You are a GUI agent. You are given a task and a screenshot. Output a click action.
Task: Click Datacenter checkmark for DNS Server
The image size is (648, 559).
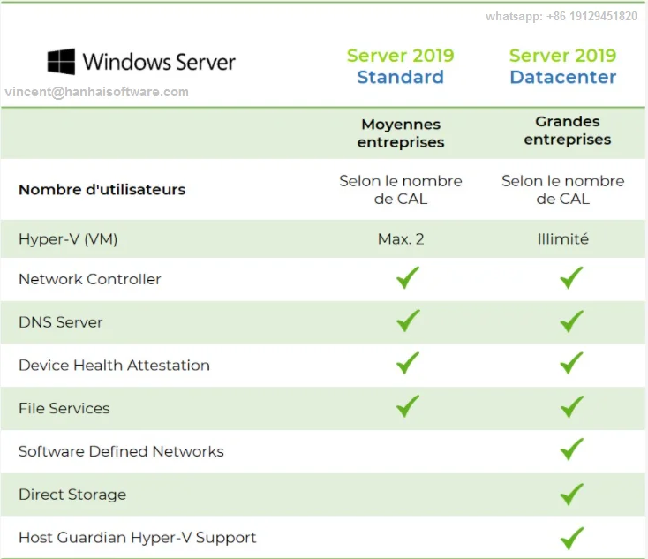click(571, 321)
